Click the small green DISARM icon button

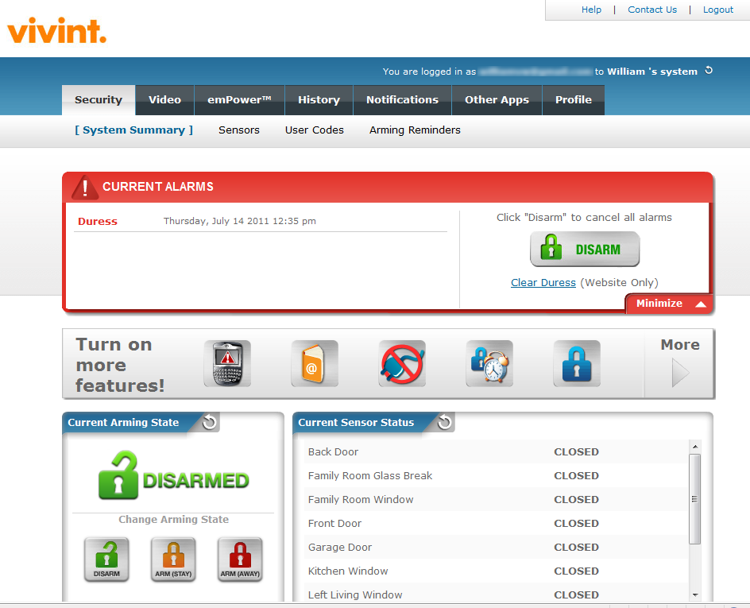[x=106, y=560]
